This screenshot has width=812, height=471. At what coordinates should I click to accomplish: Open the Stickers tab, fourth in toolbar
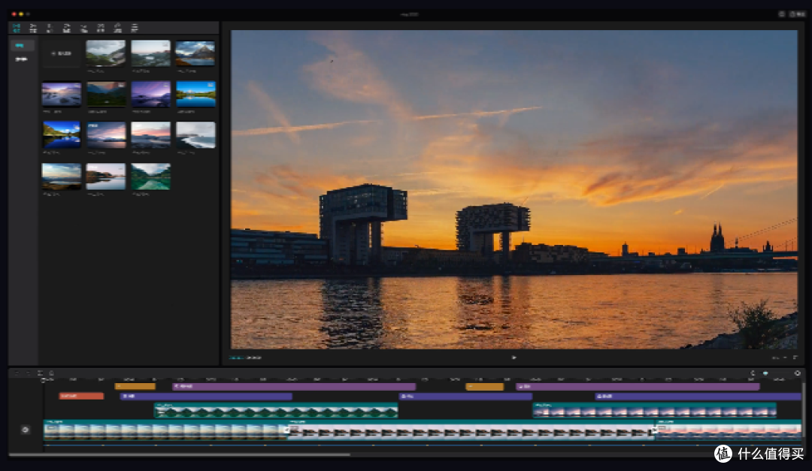click(67, 28)
